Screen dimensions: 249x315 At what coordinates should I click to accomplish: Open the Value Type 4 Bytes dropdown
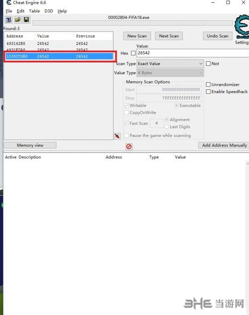pos(170,73)
